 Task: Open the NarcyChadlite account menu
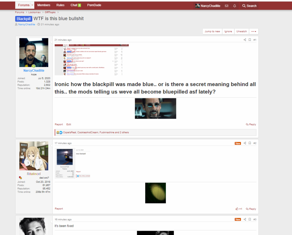(208, 6)
